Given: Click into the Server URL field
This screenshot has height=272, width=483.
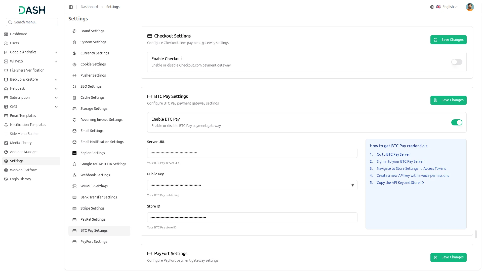Looking at the screenshot, I should pos(252,153).
